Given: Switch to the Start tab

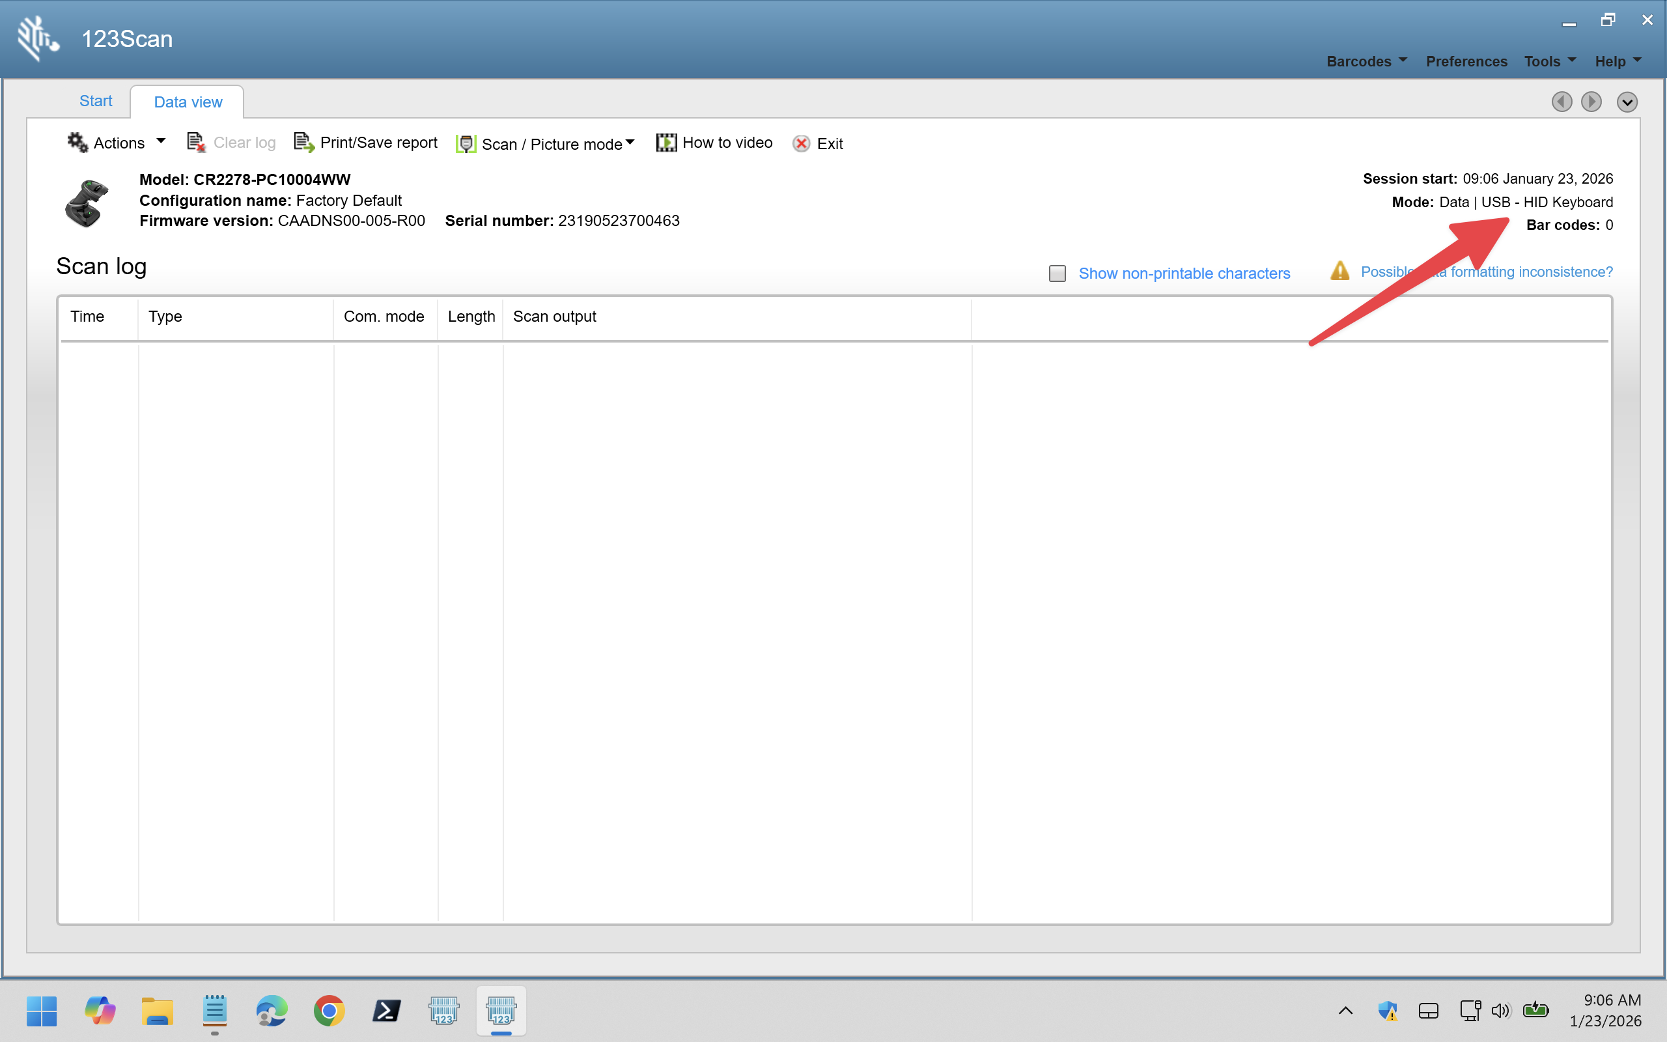Looking at the screenshot, I should pos(96,102).
